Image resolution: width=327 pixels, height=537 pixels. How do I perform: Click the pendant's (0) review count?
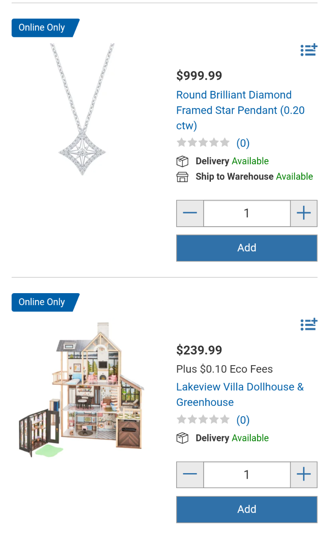pos(243,143)
